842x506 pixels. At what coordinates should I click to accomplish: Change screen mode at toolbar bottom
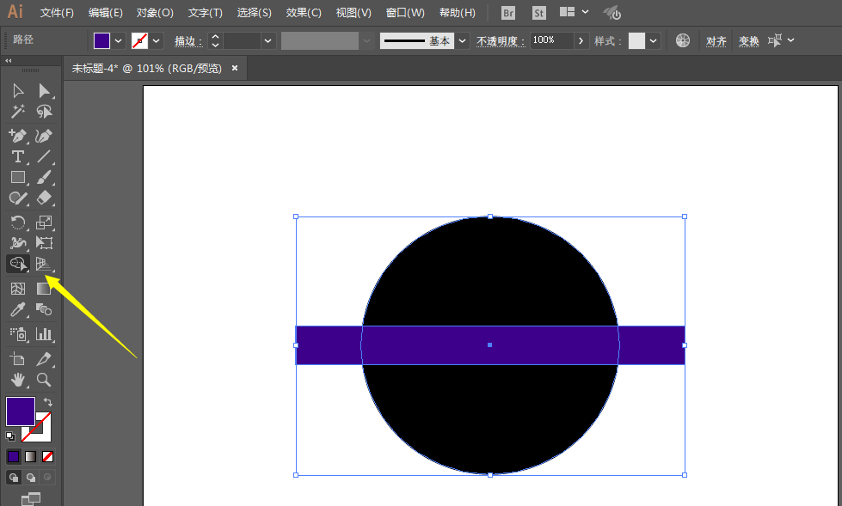click(x=31, y=499)
